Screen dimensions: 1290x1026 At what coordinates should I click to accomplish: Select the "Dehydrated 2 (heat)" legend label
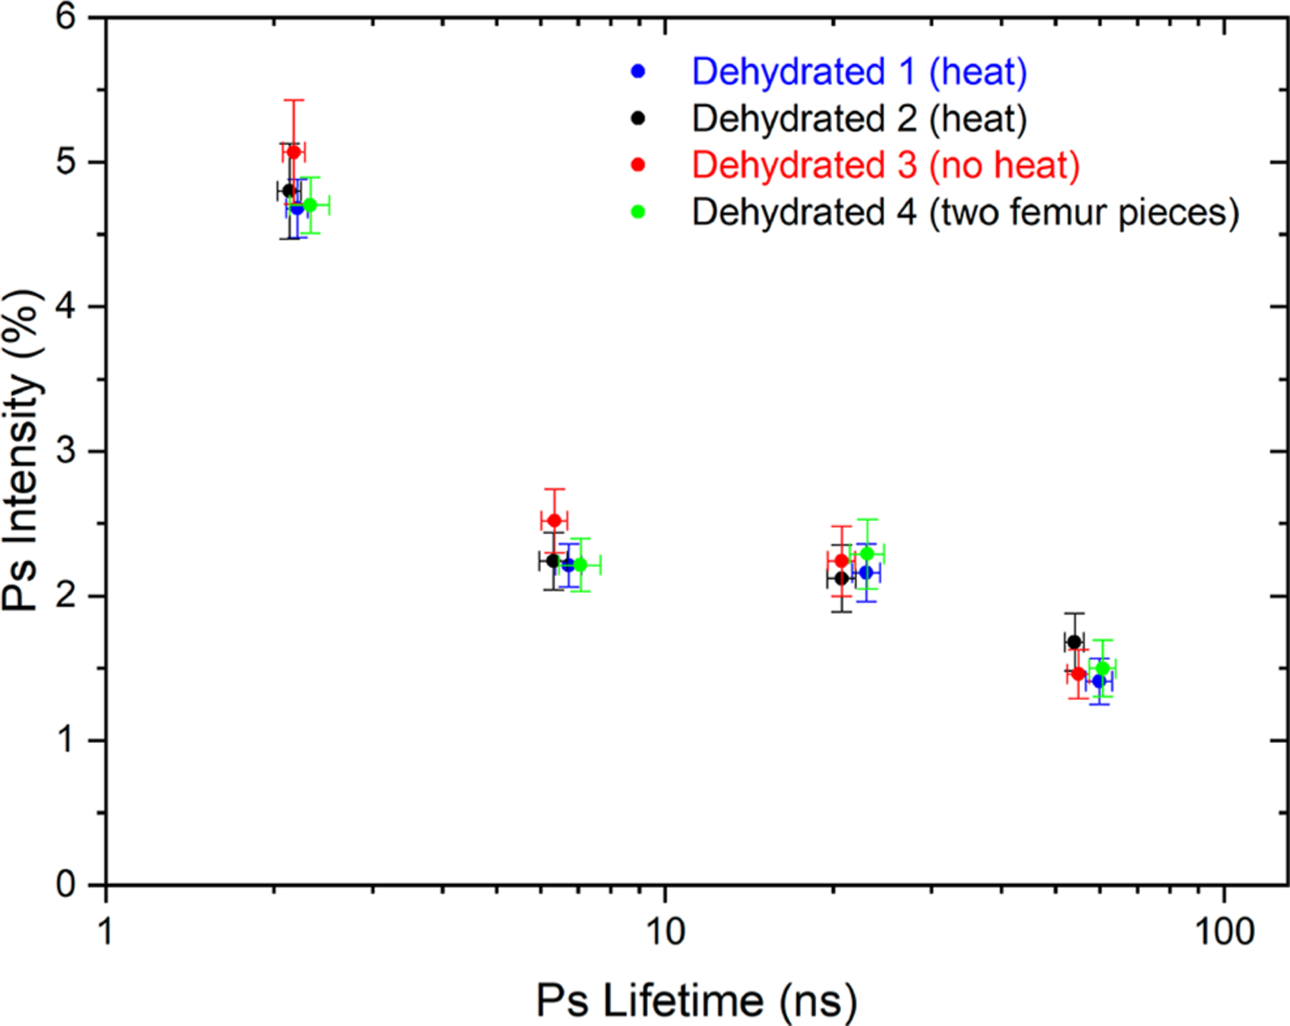859,119
